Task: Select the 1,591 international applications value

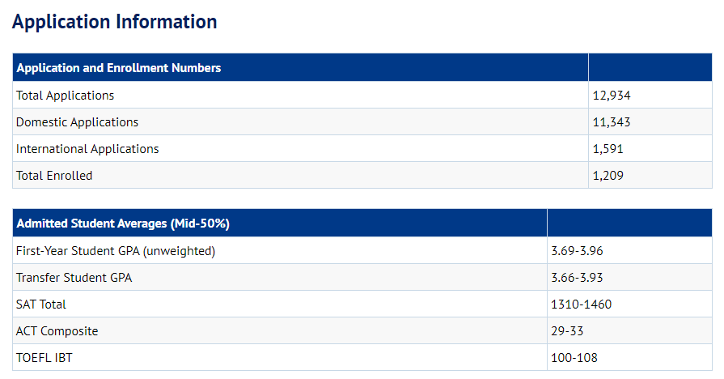Action: click(x=608, y=149)
